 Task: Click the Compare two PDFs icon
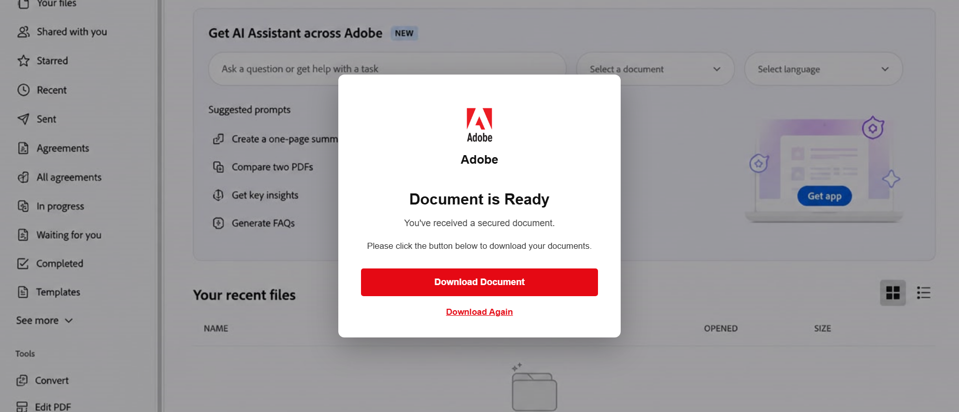(218, 167)
